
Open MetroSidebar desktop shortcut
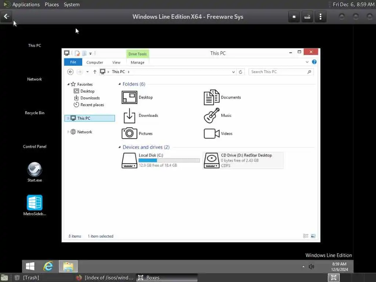[35, 205]
